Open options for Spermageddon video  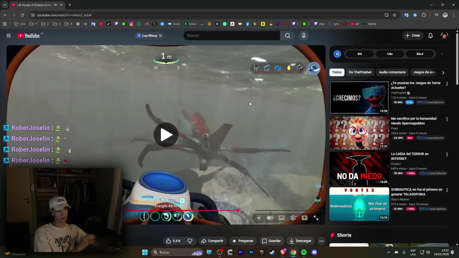[x=447, y=119]
